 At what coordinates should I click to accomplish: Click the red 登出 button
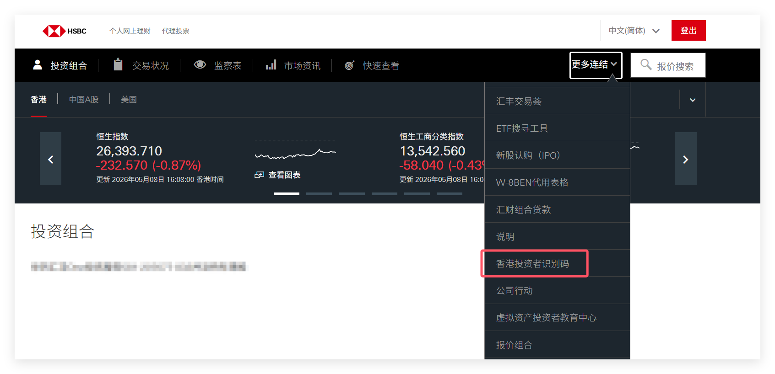click(x=688, y=30)
